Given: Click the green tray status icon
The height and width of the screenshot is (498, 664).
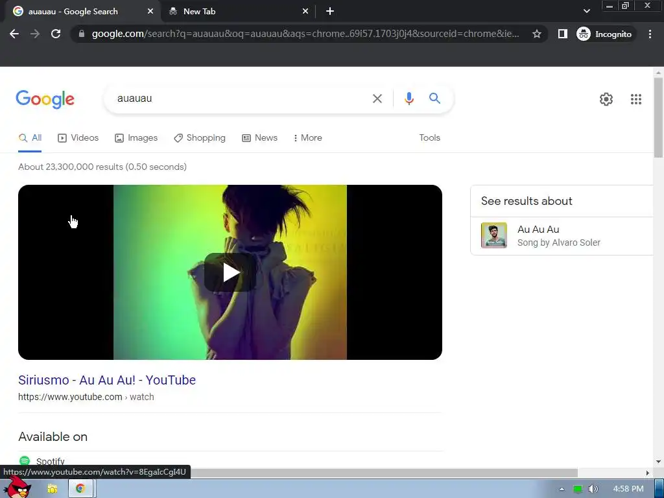Looking at the screenshot, I should point(577,489).
